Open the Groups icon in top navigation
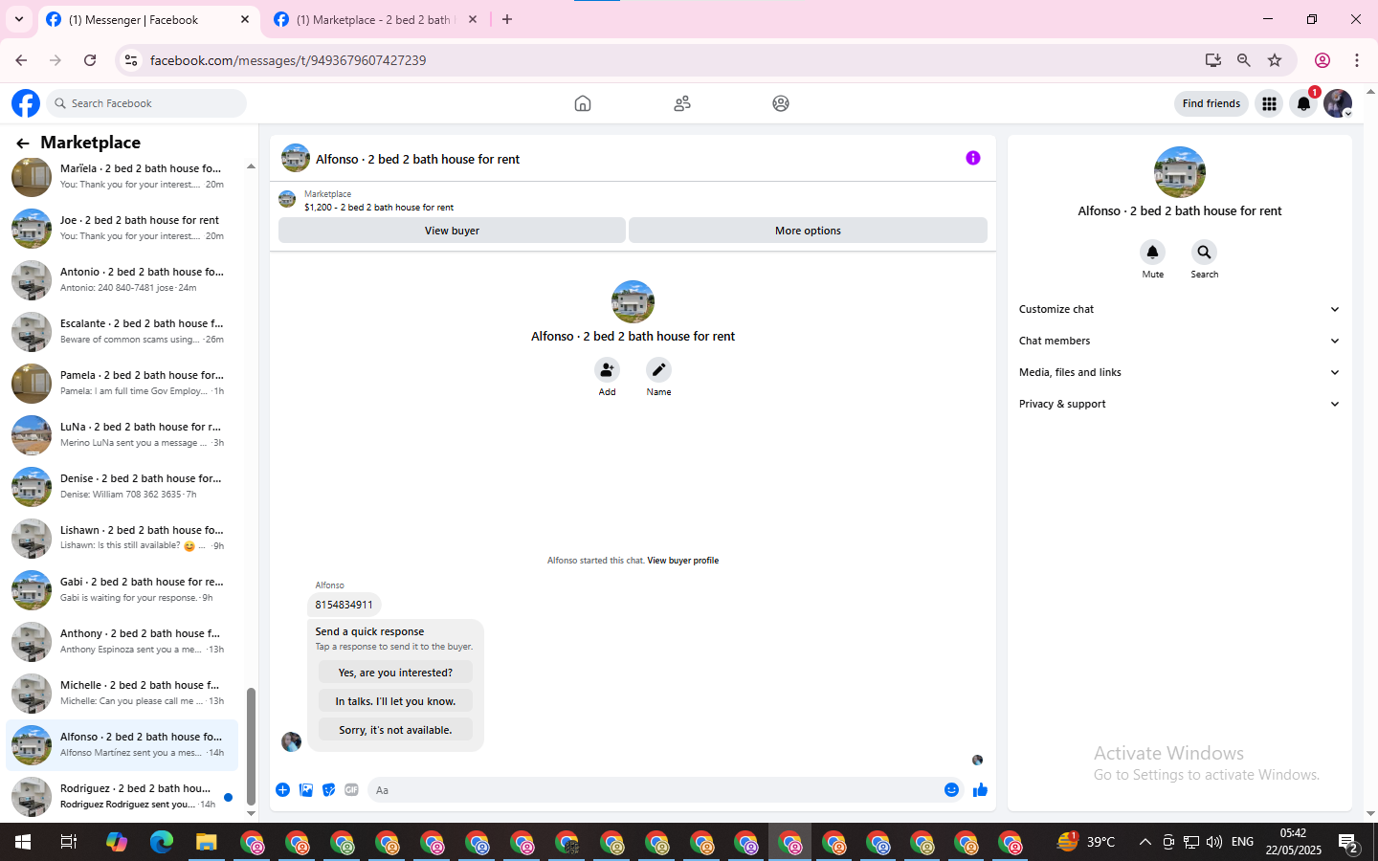Viewport: 1378px width, 861px height. (781, 103)
